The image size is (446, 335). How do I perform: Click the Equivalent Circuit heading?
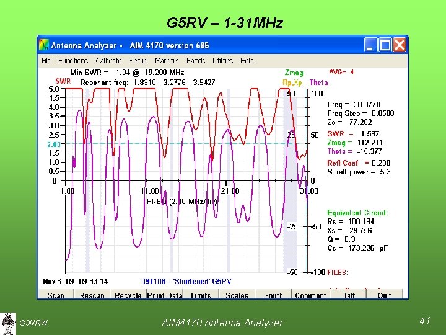click(357, 213)
